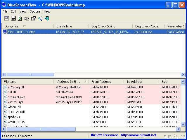Click the Refresh toolbar icon
Screen dimensions: 187x140
coord(20,18)
